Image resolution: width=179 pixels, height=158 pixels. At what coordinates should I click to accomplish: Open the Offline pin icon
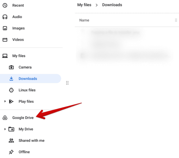click(11, 152)
